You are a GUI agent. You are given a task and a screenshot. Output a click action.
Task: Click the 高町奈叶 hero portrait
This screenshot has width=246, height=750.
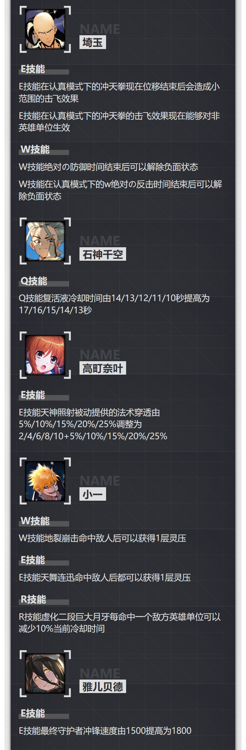pos(45,355)
